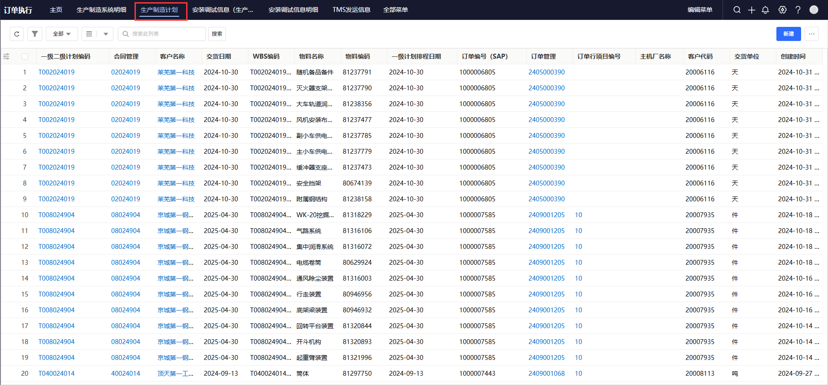
Task: Open the settings gear icon
Action: [782, 10]
